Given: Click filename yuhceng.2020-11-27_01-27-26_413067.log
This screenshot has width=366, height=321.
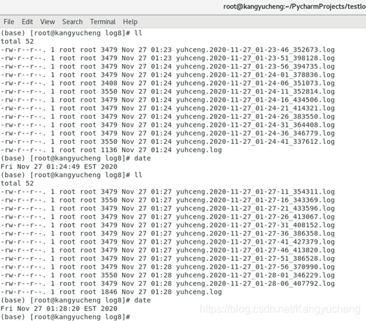Looking at the screenshot, I should [x=255, y=217].
